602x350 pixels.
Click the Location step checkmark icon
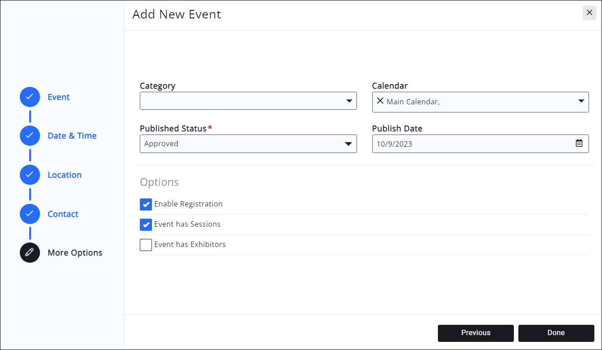[x=30, y=175]
